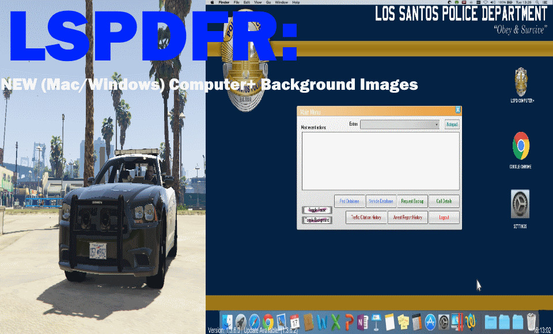
Task: Open the Calendar dock icon
Action: pos(295,321)
